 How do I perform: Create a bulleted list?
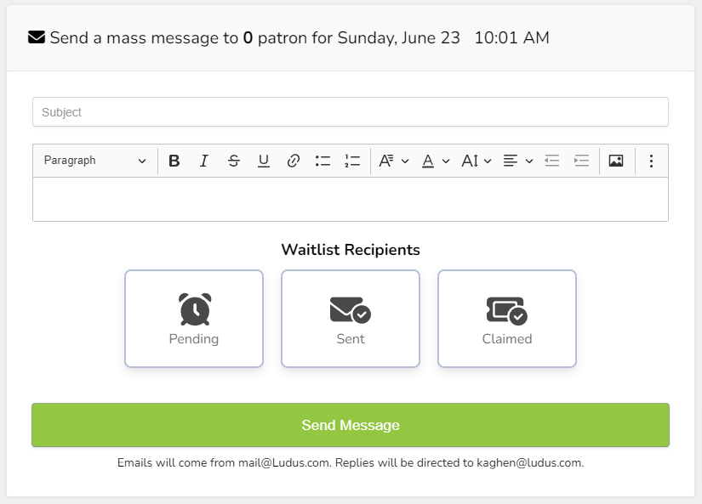(322, 161)
